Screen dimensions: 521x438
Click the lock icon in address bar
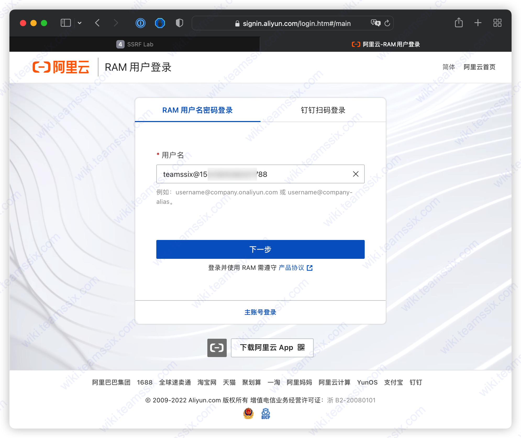tap(237, 24)
